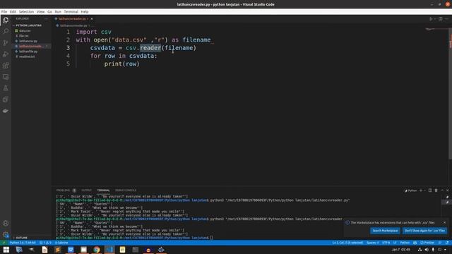
Task: Open the start menu on taskbar
Action: [x=6, y=250]
